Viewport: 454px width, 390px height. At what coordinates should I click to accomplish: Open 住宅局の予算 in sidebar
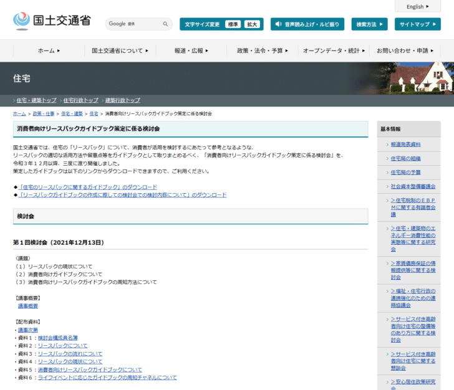coord(405,173)
